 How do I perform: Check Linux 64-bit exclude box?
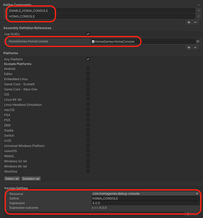pos(88,99)
